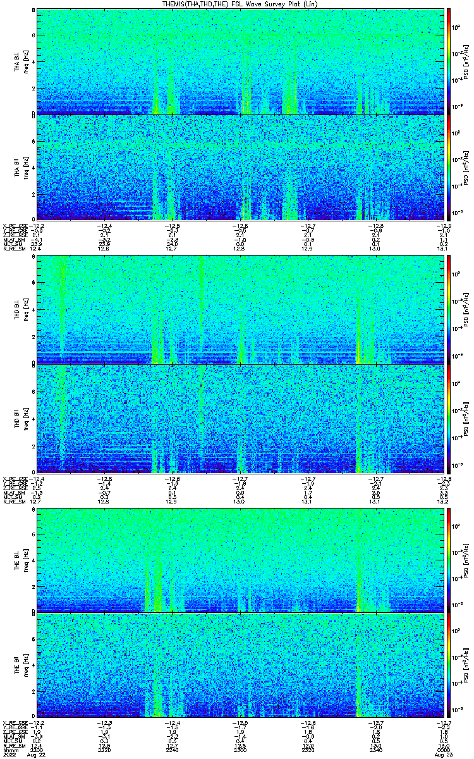Click the THD B-perpendicular PSD color bar
474x759 pixels.
pos(449,310)
